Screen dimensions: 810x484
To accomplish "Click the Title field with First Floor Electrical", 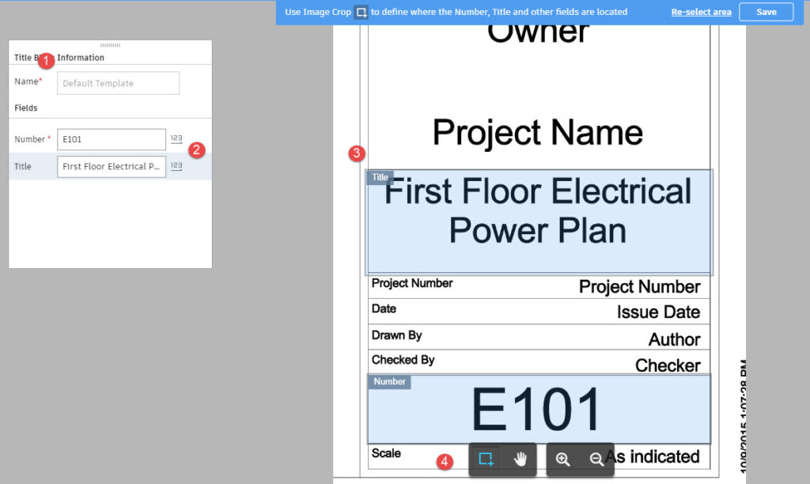I will (112, 166).
